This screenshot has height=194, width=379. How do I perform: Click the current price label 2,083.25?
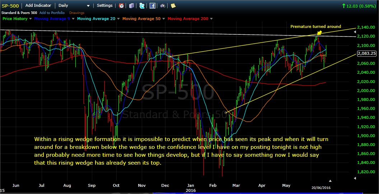click(x=367, y=53)
